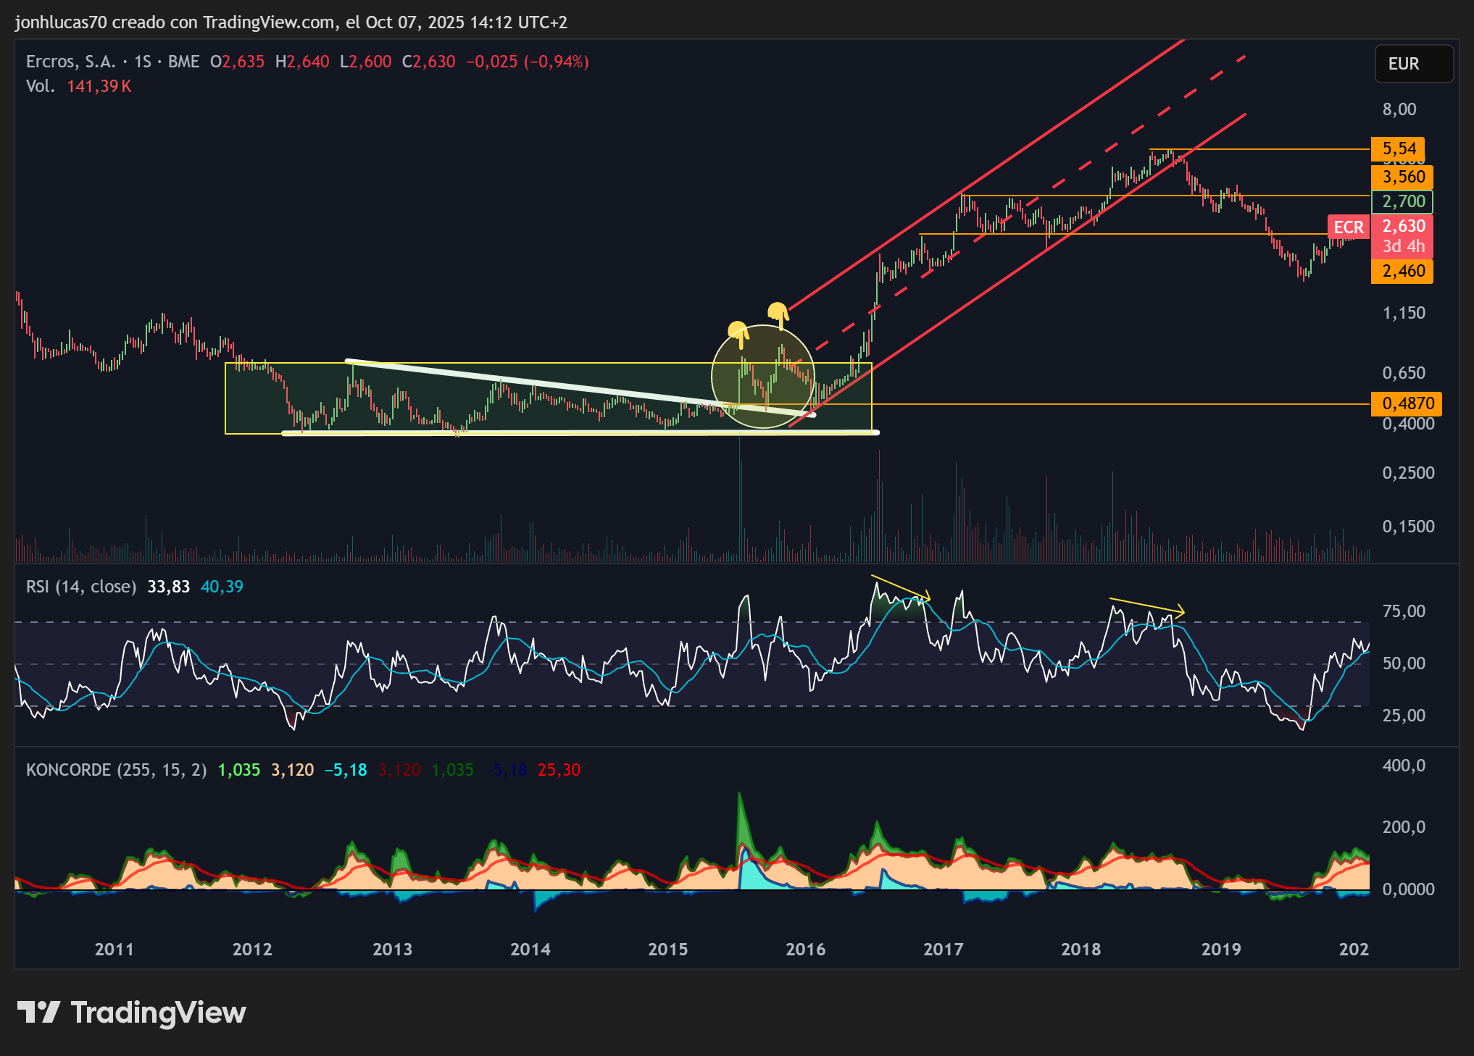This screenshot has height=1056, width=1474.
Task: Click the 0,1500 price axis label
Action: (1408, 527)
